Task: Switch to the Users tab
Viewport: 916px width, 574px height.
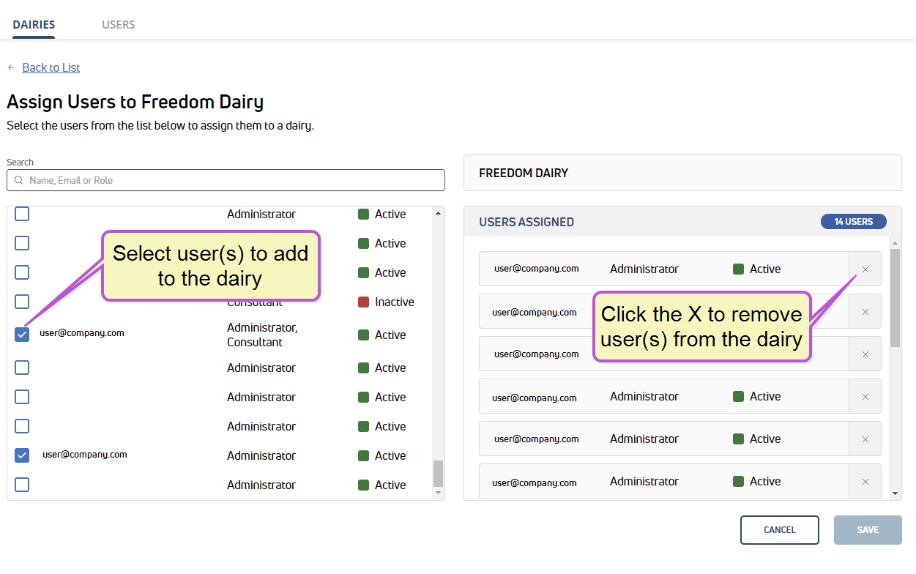Action: tap(118, 24)
